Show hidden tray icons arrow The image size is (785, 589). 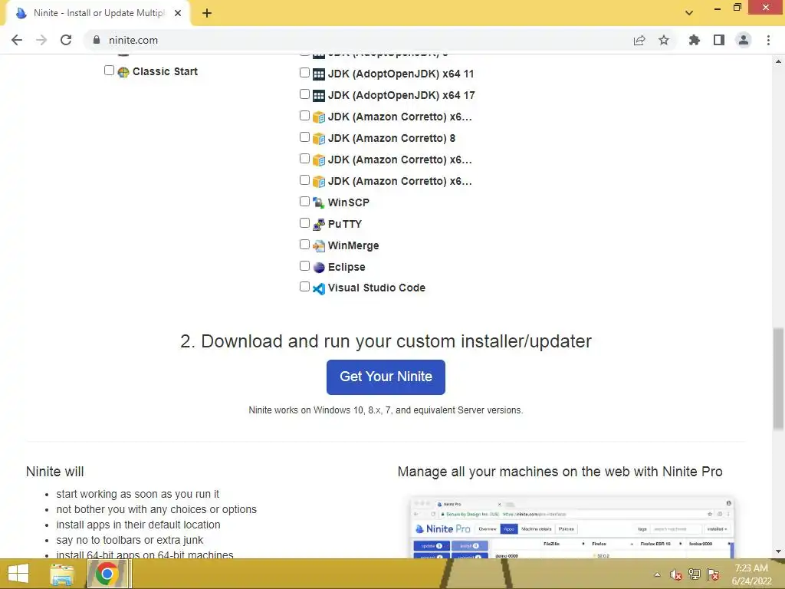tap(657, 574)
